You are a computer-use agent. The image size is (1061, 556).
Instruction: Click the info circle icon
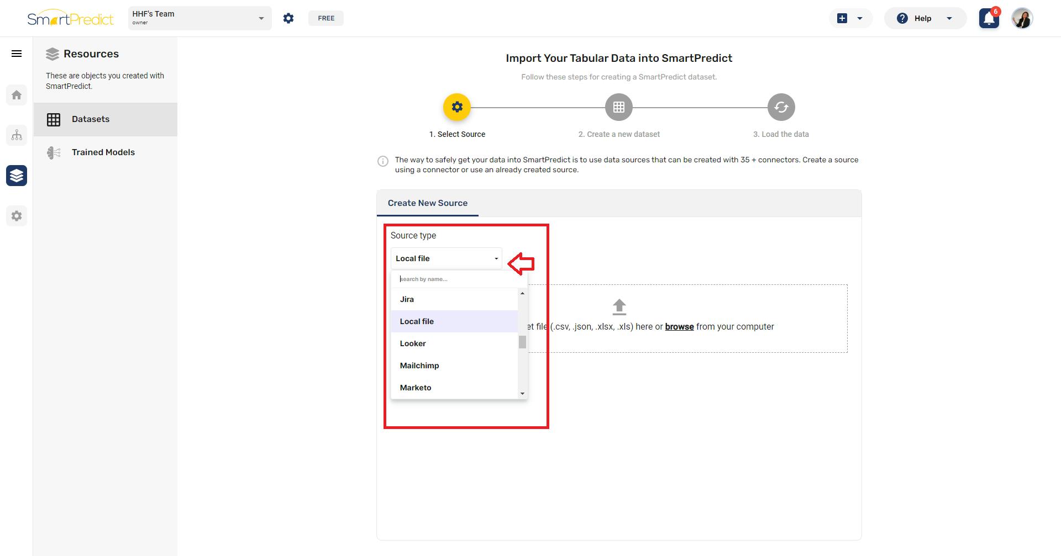click(382, 161)
